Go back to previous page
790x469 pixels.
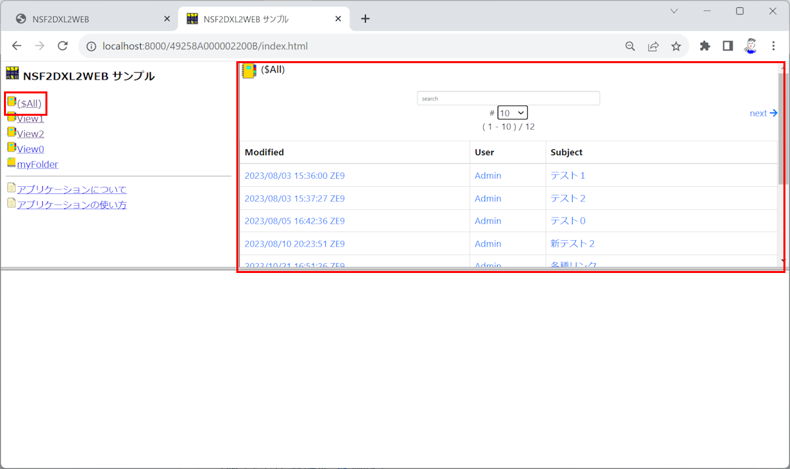[x=17, y=46]
